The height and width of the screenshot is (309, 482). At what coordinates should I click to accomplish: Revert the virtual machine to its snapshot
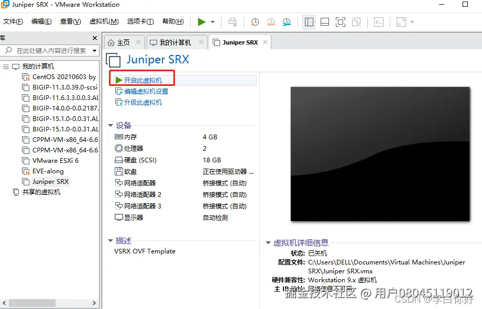(x=271, y=22)
